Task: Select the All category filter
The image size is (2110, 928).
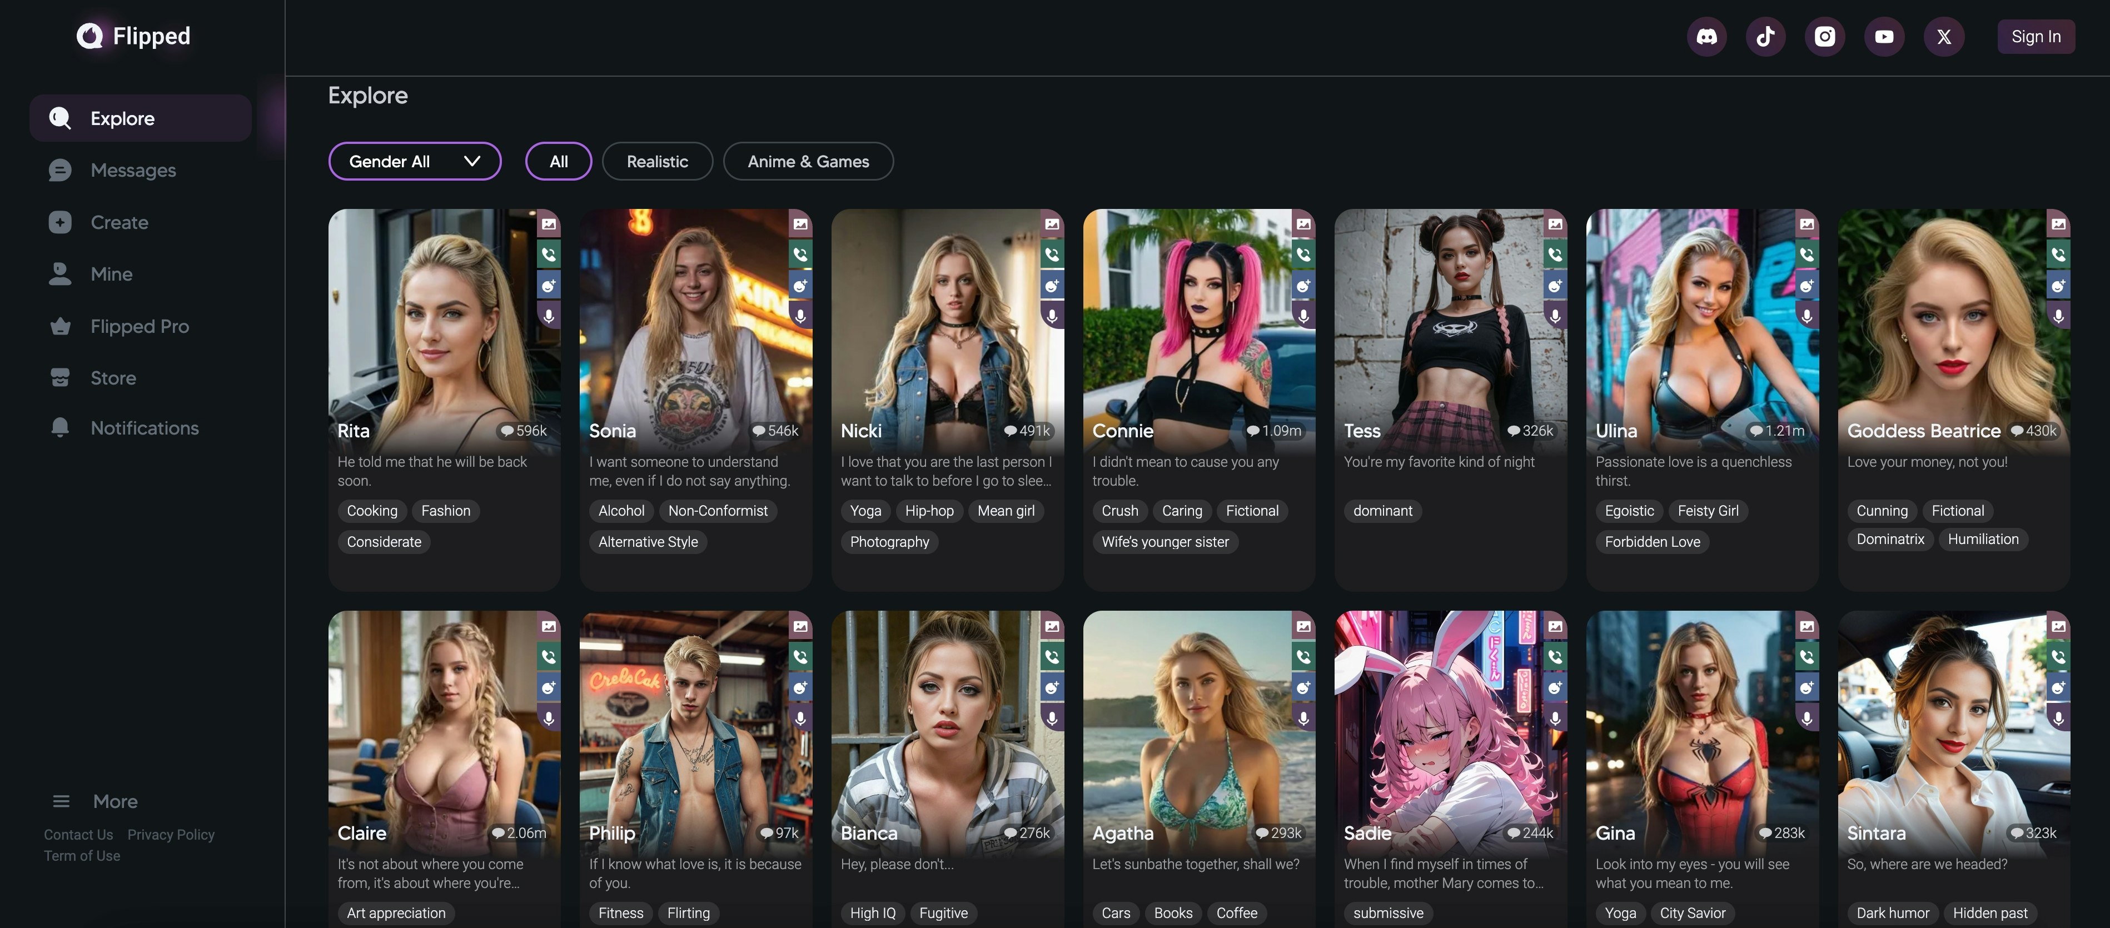Action: 559,161
